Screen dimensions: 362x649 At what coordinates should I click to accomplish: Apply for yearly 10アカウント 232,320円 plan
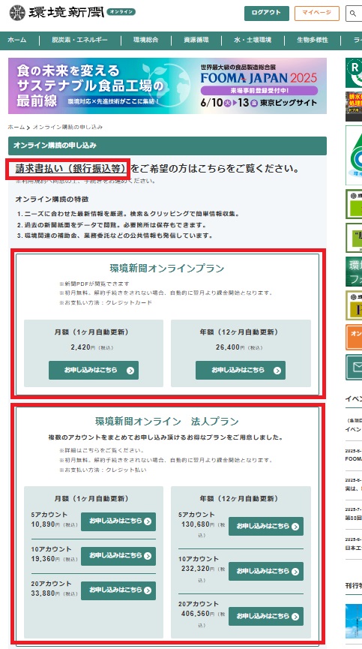coord(266,571)
